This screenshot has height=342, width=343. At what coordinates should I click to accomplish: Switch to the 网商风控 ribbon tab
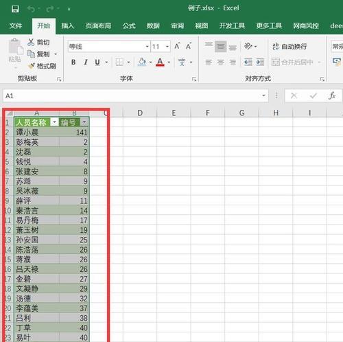306,25
